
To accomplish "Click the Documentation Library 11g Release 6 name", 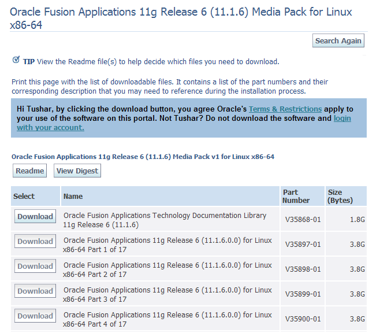I will pyautogui.click(x=165, y=220).
